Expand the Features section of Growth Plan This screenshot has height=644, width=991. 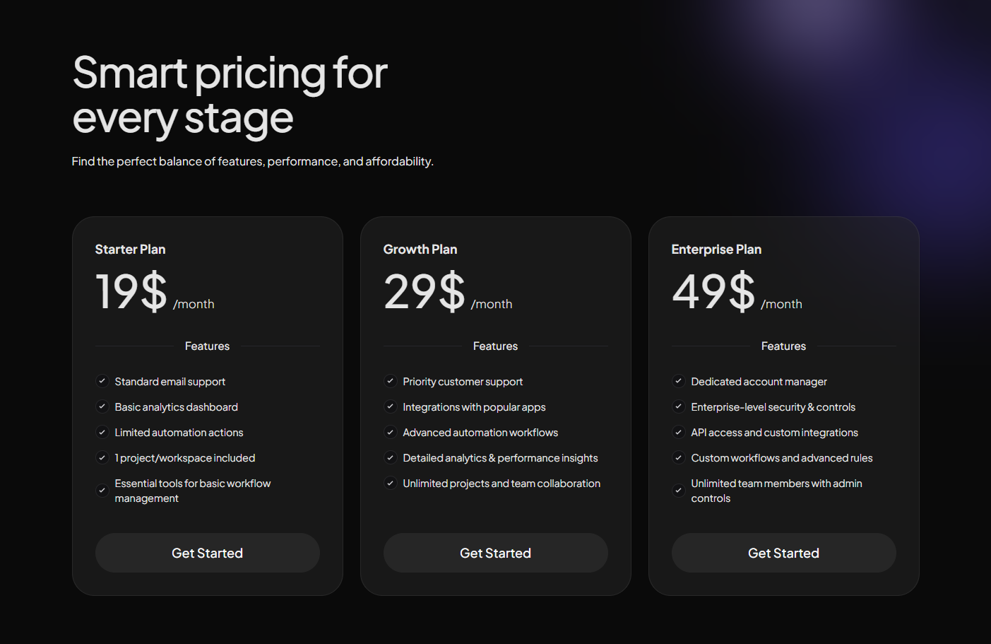495,346
